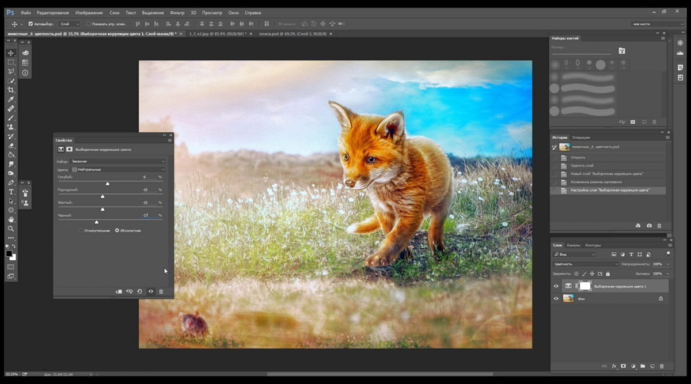This screenshot has width=691, height=384.
Task: Create new snapshot camera icon in History
Action: click(649, 226)
